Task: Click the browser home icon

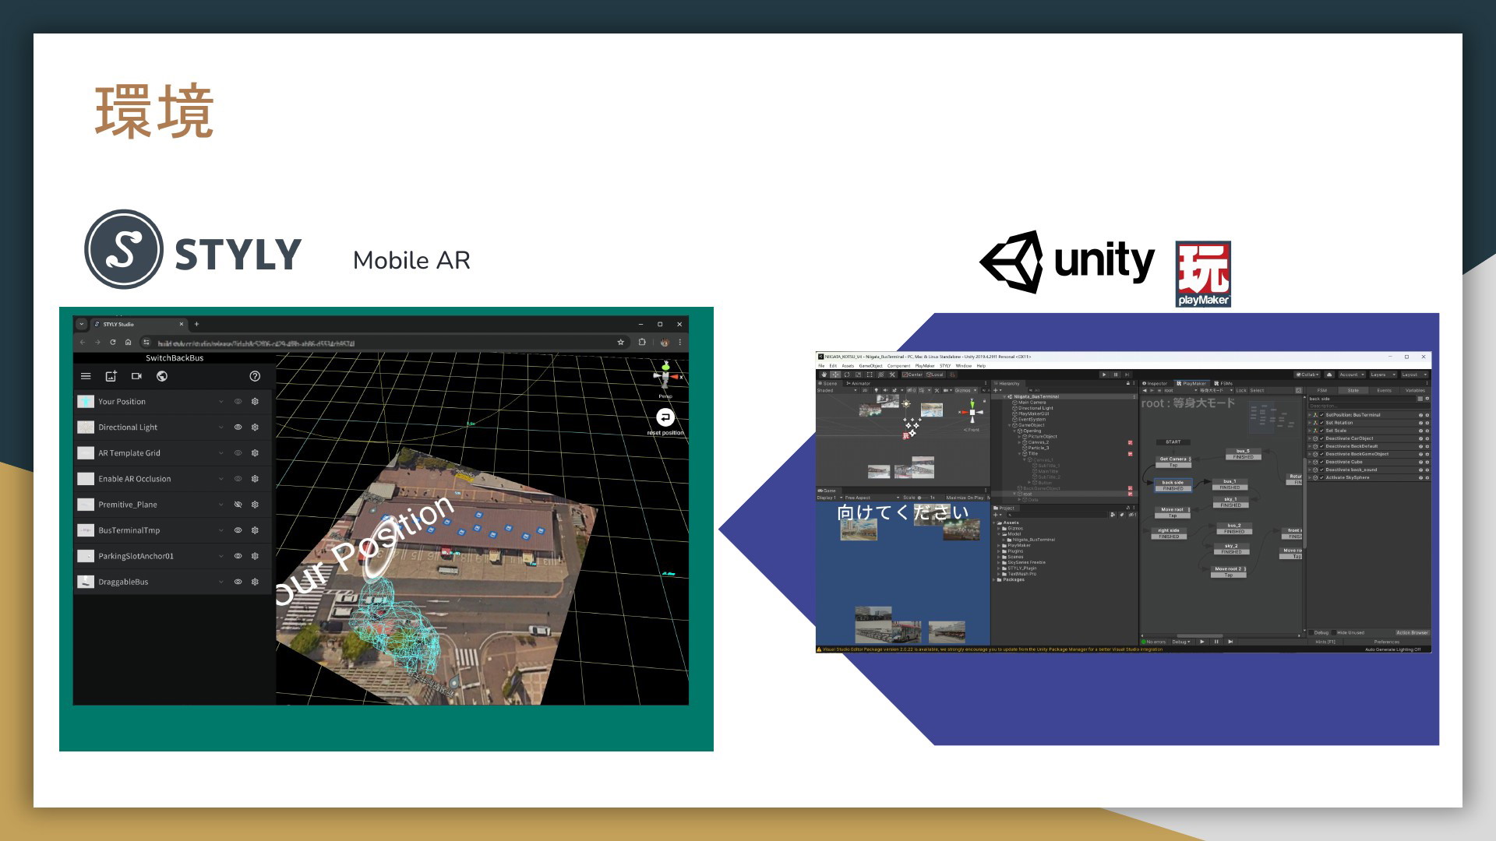Action: click(x=129, y=342)
